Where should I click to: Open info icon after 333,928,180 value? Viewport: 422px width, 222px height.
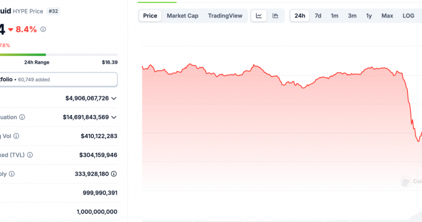114,174
